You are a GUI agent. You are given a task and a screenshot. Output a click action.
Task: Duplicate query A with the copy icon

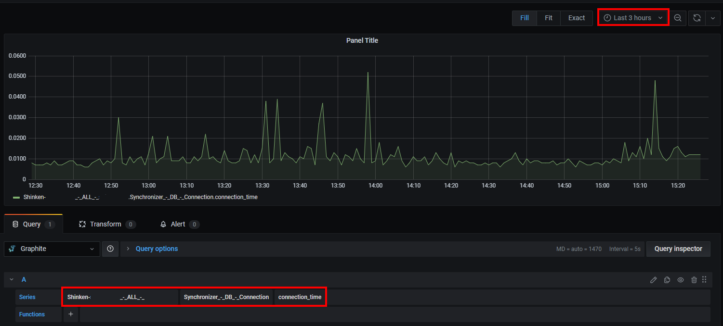click(x=667, y=280)
